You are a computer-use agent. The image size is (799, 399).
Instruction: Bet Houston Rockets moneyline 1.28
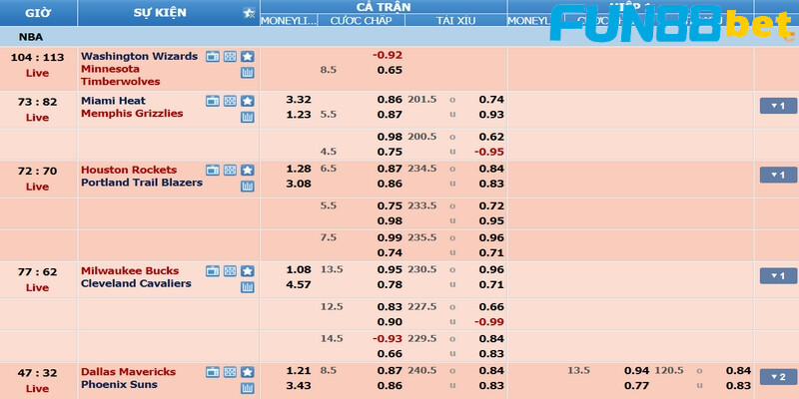coord(299,169)
